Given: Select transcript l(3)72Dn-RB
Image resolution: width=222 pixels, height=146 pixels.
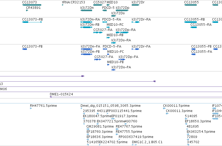Looking at the screenshot, I should [x=86, y=27].
